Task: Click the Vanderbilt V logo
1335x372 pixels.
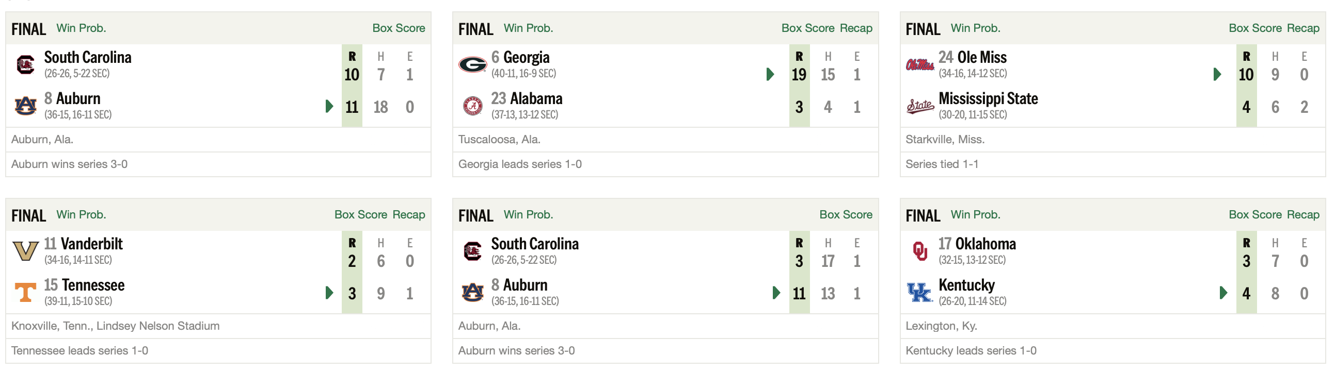Action: click(x=25, y=251)
